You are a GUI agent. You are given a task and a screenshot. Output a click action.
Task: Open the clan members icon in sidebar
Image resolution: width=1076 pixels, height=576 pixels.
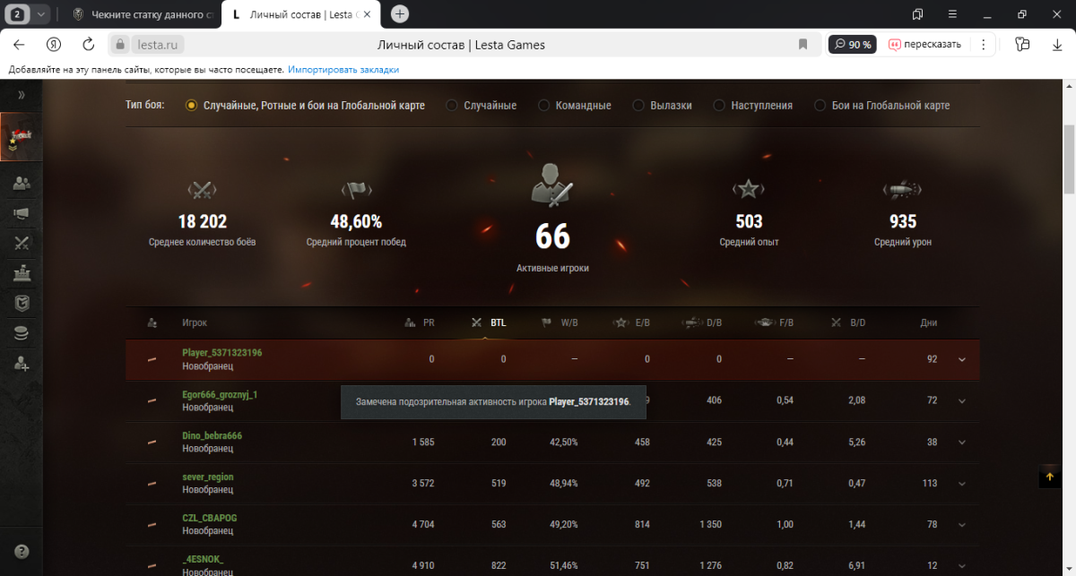22,183
